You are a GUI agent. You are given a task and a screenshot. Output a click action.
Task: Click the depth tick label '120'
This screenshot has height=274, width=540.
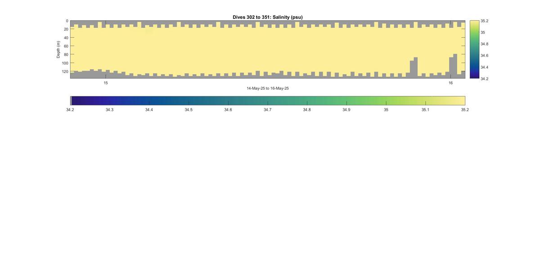pyautogui.click(x=65, y=72)
